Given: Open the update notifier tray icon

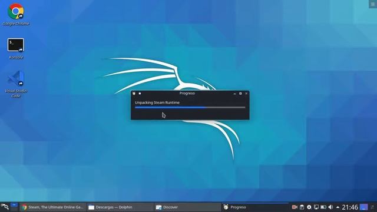Looking at the screenshot, I should click(309, 207).
